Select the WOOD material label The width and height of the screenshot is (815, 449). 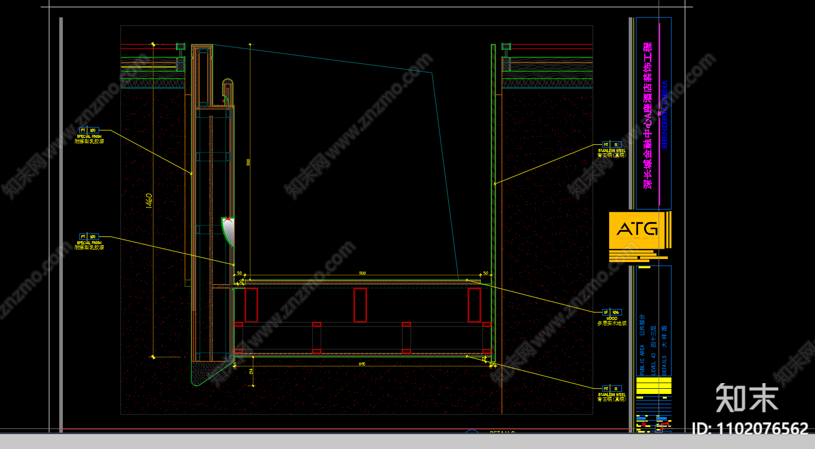612,318
